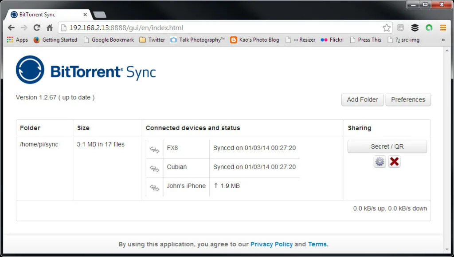
Task: Click the browser back arrow
Action: coord(11,28)
